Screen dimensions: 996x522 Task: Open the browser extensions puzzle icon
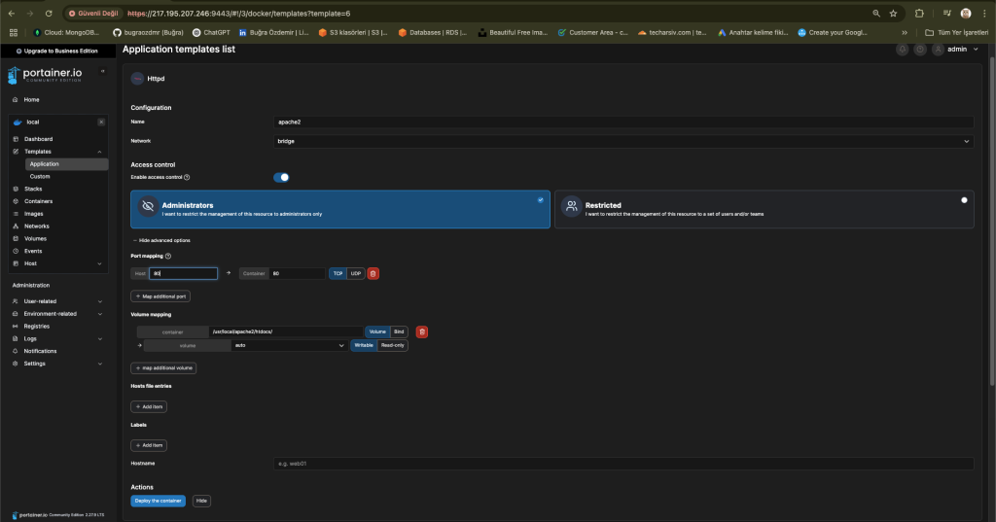919,14
